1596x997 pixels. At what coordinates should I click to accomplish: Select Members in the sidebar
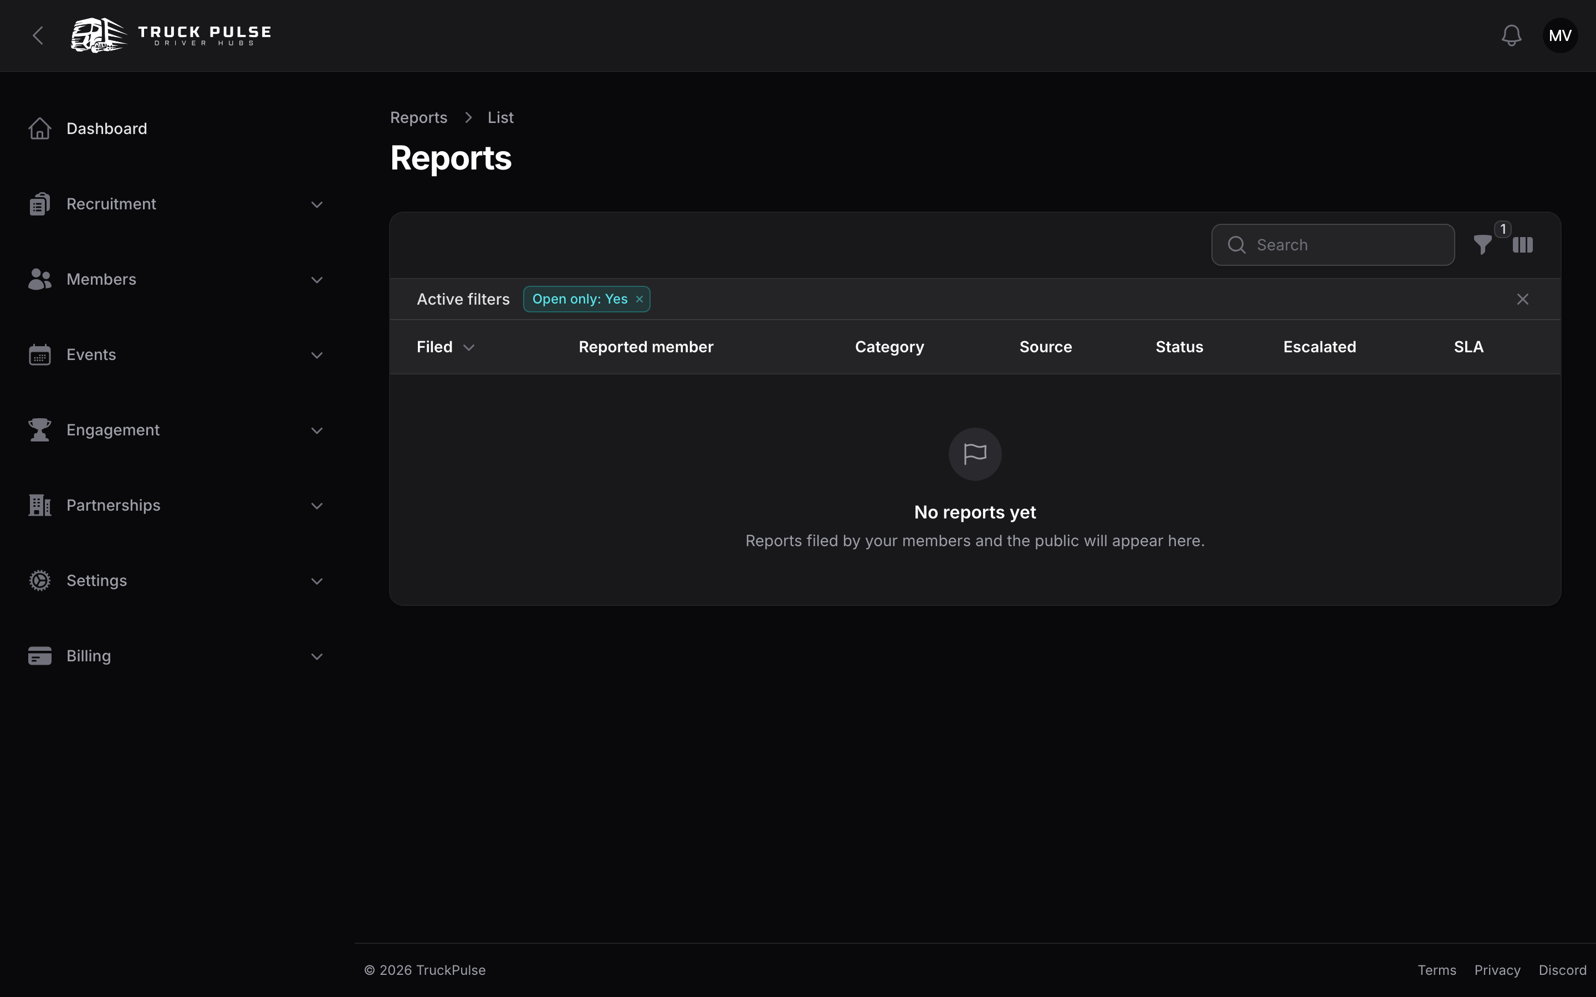[x=101, y=279]
